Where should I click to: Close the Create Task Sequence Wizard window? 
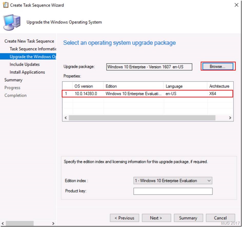[236, 5]
